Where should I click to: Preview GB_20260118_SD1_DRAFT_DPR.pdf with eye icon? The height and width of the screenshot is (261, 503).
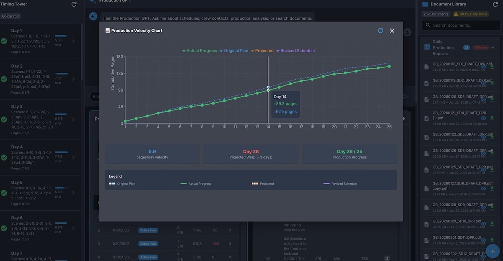(483, 67)
